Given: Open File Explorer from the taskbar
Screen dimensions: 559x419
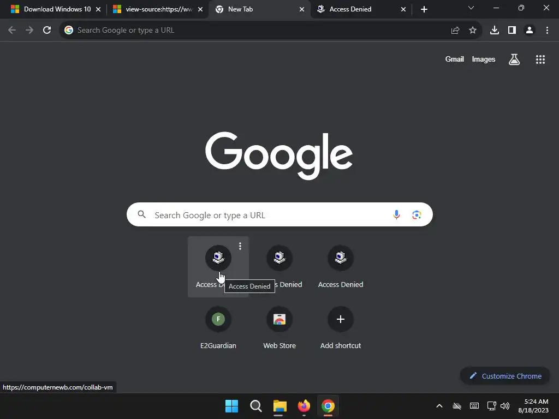Looking at the screenshot, I should point(280,406).
